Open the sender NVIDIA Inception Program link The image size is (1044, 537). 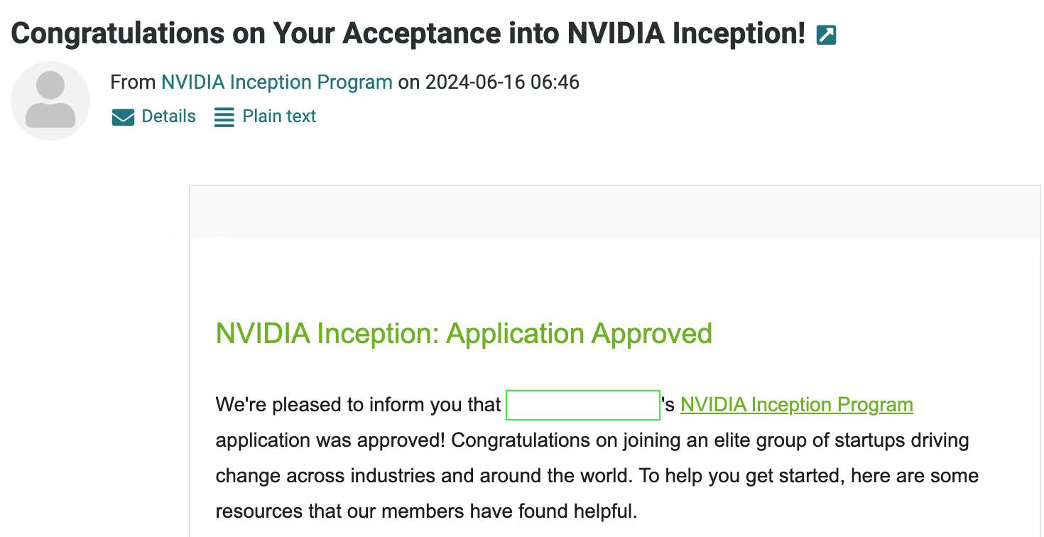click(x=276, y=82)
